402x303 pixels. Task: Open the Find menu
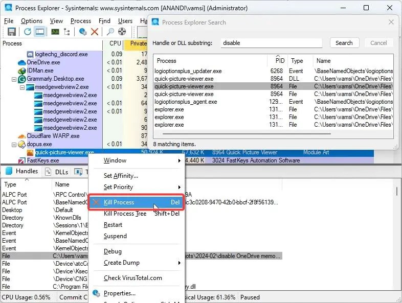pyautogui.click(x=105, y=21)
